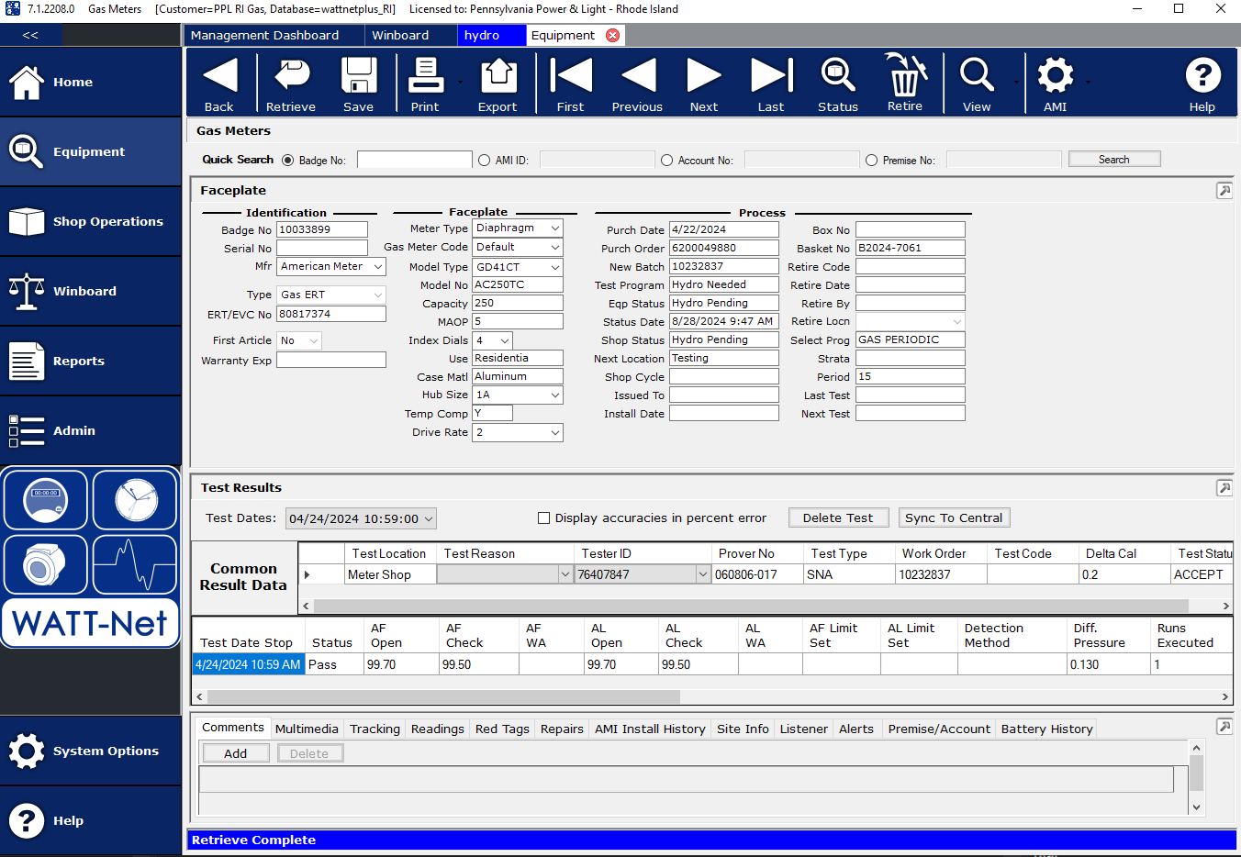1241x857 pixels.
Task: Open the Test Dates dropdown
Action: [429, 518]
